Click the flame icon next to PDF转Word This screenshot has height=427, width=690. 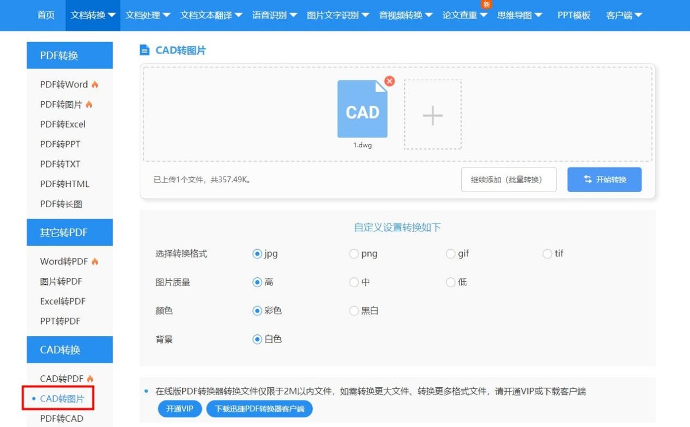click(x=95, y=85)
